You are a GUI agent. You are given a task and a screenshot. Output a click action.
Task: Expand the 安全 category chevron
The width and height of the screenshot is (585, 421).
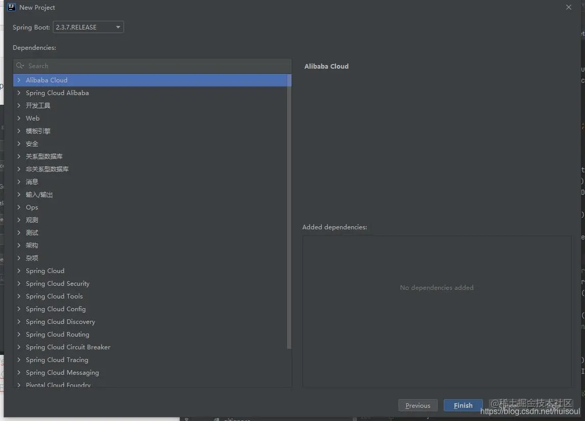tap(19, 143)
